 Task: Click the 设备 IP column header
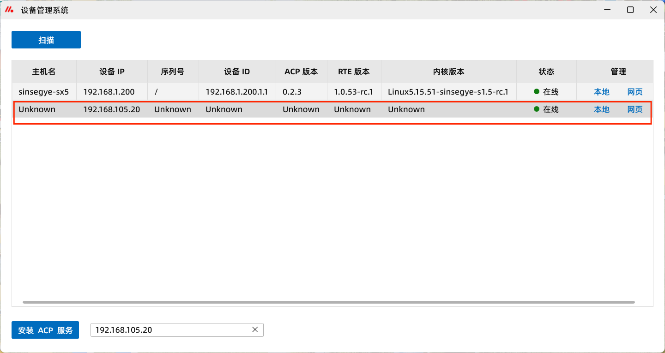point(112,72)
